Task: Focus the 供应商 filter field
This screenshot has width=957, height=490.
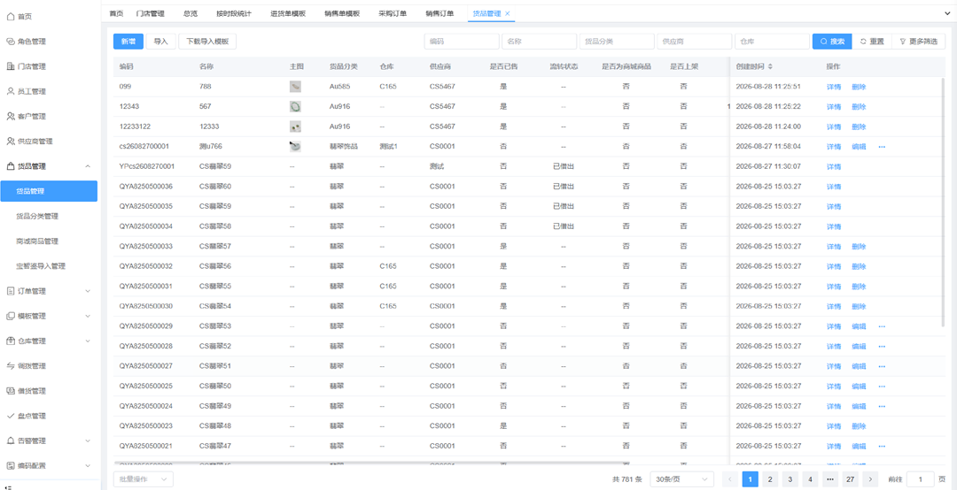Action: (694, 42)
